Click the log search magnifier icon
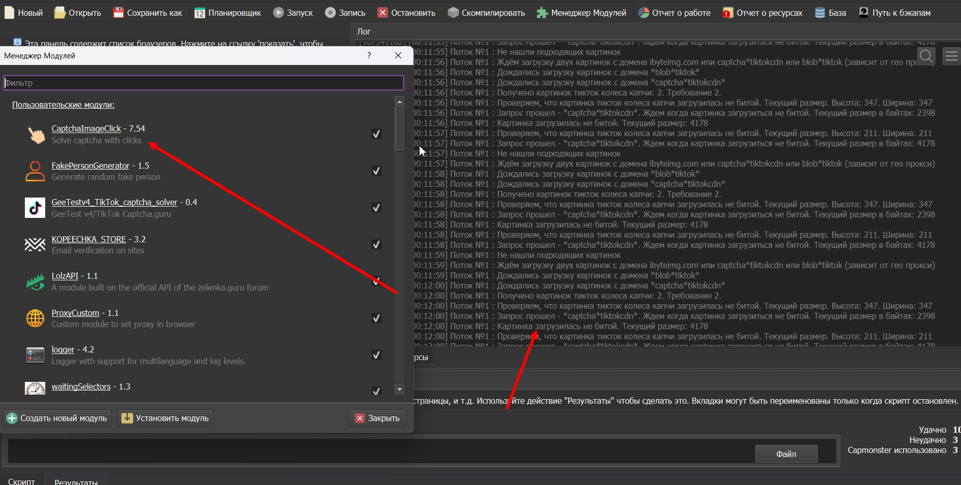961x485 pixels. click(x=926, y=56)
